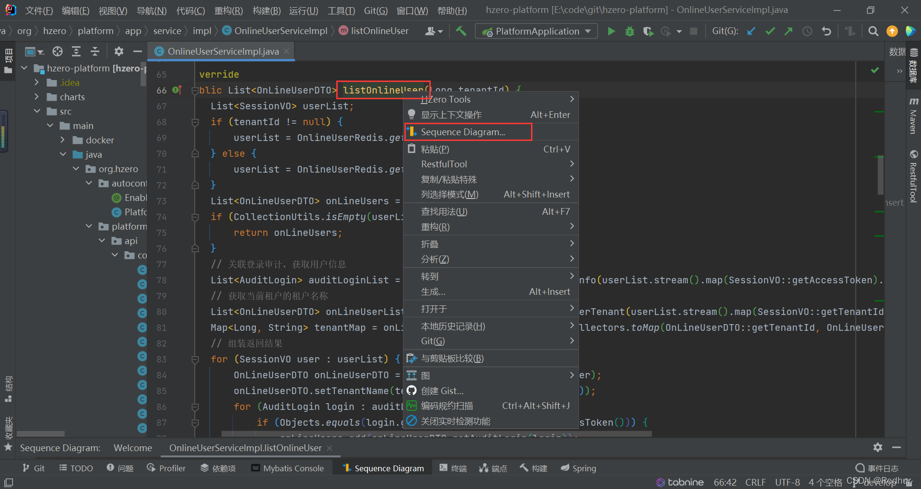The image size is (921, 489).
Task: Start debugging with the bug icon
Action: (630, 31)
